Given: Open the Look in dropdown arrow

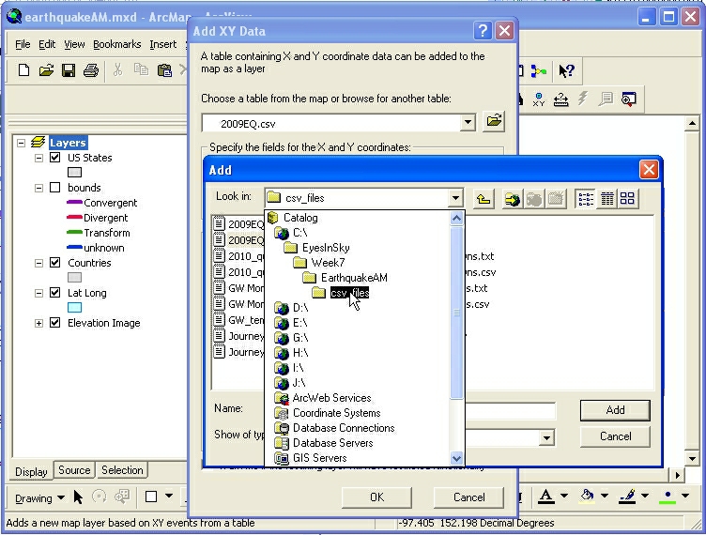Looking at the screenshot, I should [455, 198].
